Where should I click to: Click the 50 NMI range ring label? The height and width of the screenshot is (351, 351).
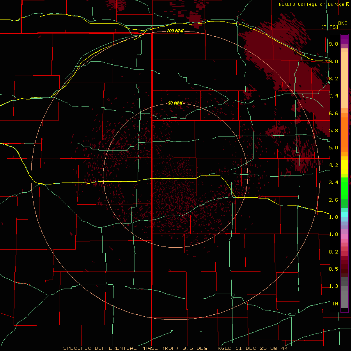175,103
